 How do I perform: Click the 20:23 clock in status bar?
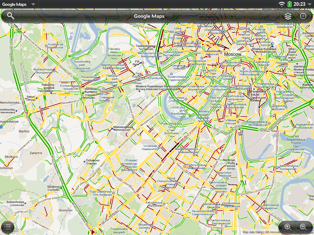point(299,4)
